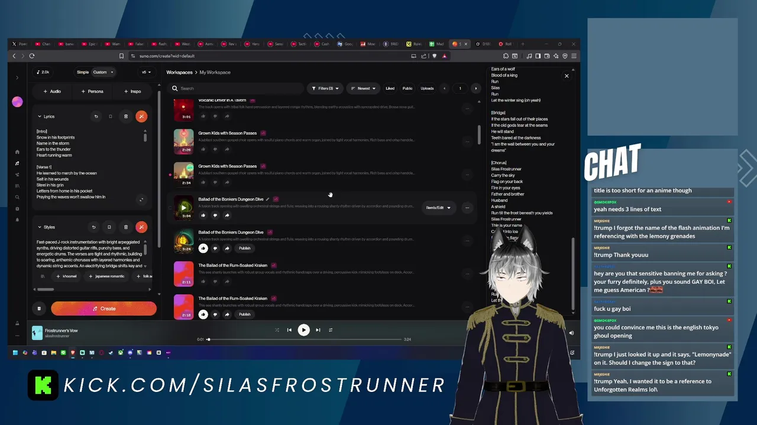The image size is (757, 425).
Task: Add the japanese romantic style tag
Action: pyautogui.click(x=106, y=276)
